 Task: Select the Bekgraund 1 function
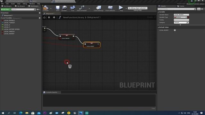pos(8,15)
